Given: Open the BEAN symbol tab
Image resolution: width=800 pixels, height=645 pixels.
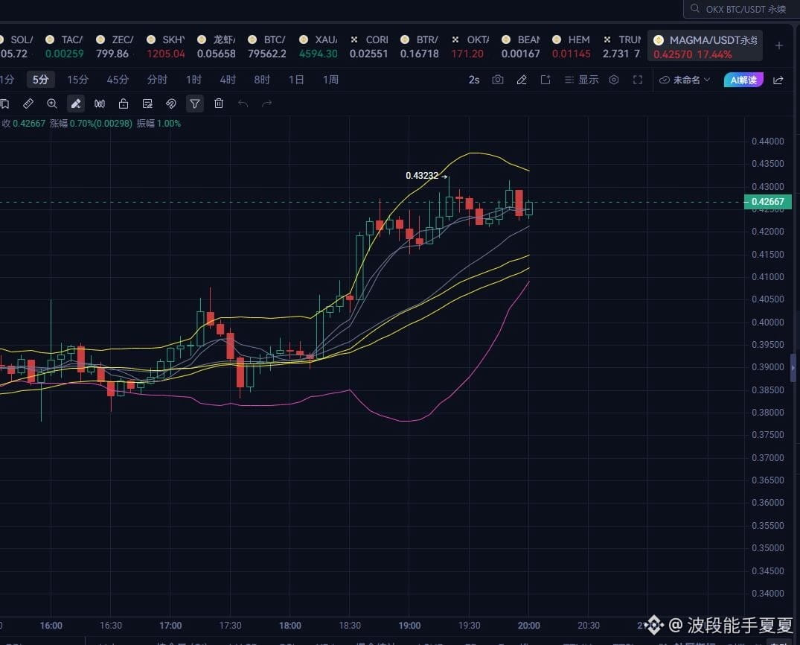Looking at the screenshot, I should click(520, 46).
